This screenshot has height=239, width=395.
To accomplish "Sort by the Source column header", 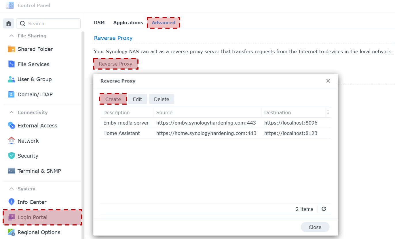I will [207, 112].
